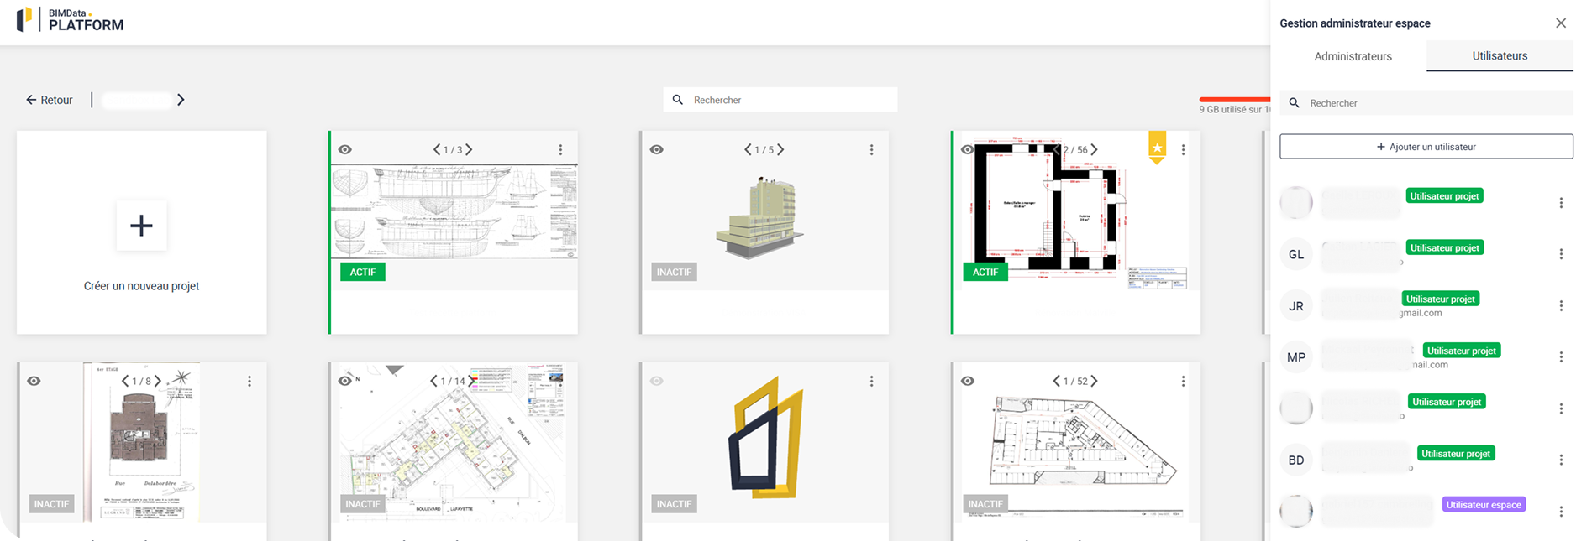Switch to the Administrateurs tab

click(x=1353, y=56)
